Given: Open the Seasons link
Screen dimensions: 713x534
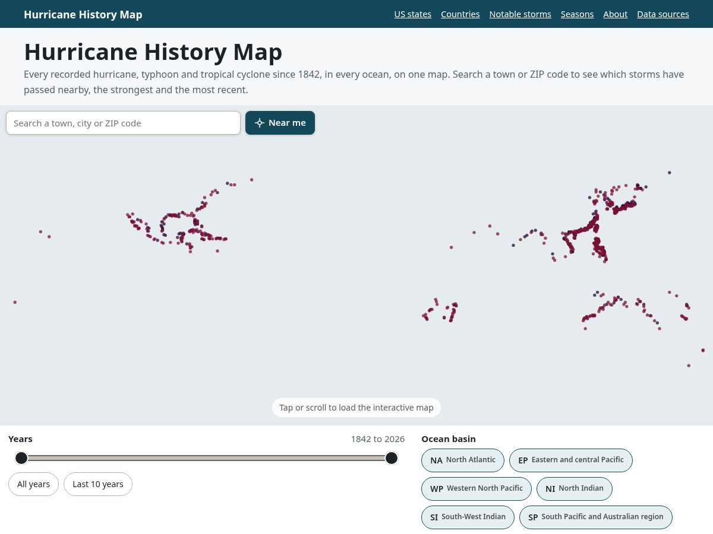Looking at the screenshot, I should (578, 14).
